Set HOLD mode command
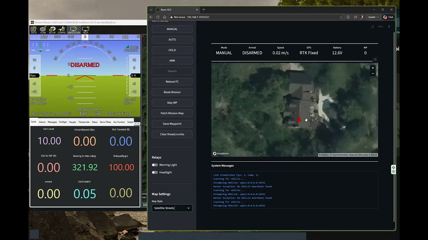This screenshot has width=428, height=240. [172, 50]
